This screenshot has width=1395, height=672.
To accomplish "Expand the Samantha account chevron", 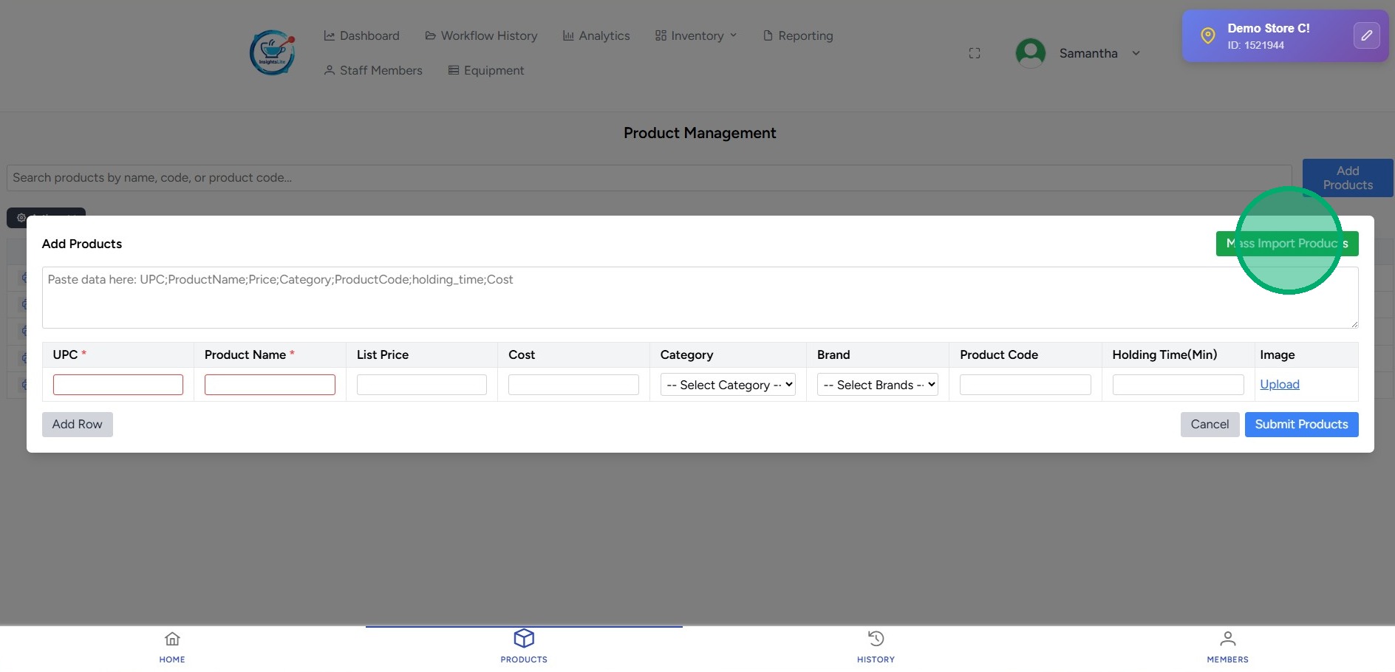I will coord(1136,53).
